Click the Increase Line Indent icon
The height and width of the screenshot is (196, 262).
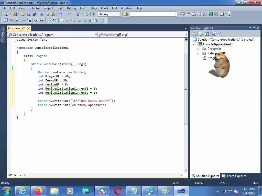[x=42, y=20]
